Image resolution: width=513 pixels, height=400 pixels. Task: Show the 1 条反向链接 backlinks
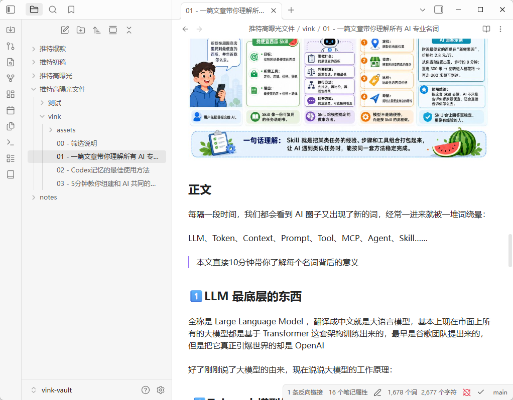[x=305, y=392]
